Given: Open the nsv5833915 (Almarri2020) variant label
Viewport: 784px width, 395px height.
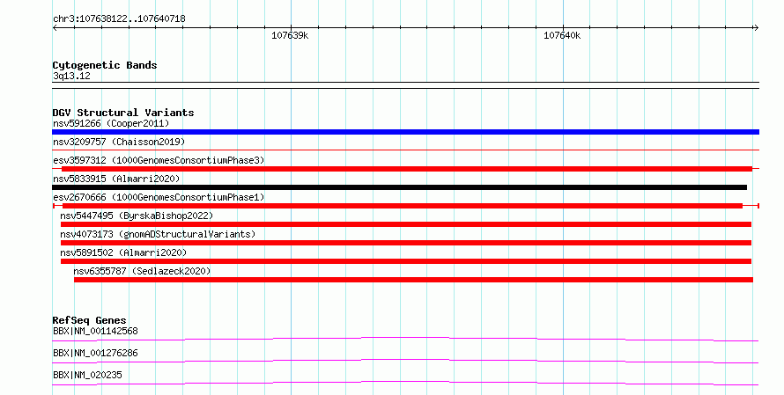Looking at the screenshot, I should point(116,179).
